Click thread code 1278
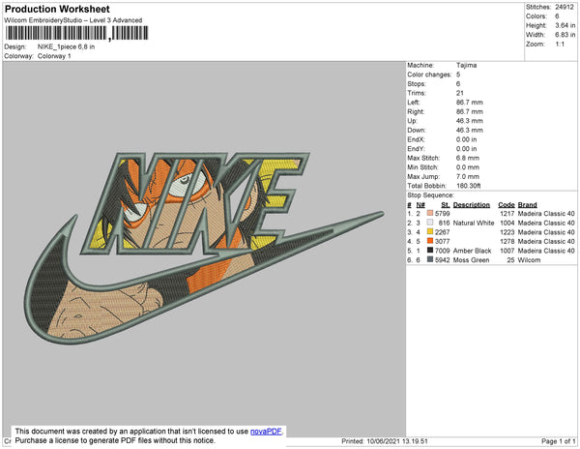Screen dimensions: 580x449 [x=507, y=241]
